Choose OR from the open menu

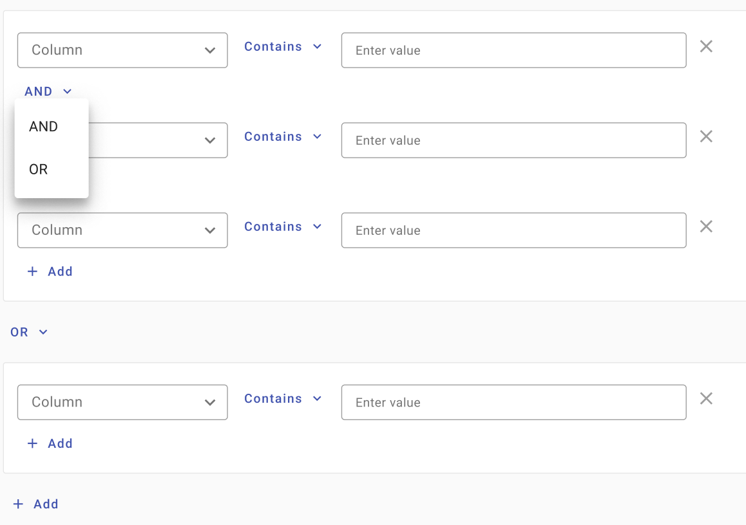(x=52, y=170)
